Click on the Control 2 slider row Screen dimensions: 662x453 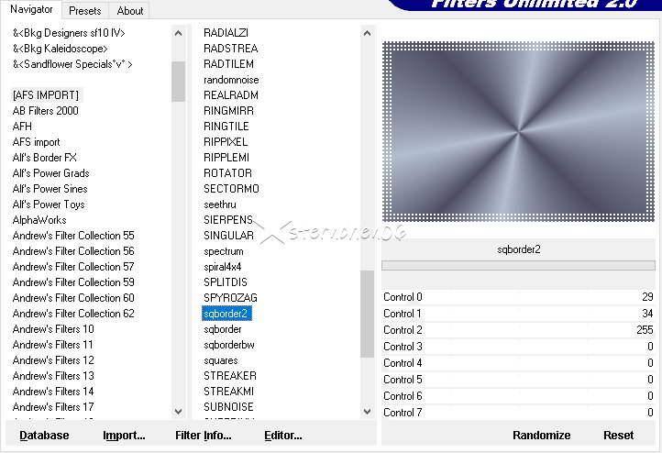tap(518, 330)
